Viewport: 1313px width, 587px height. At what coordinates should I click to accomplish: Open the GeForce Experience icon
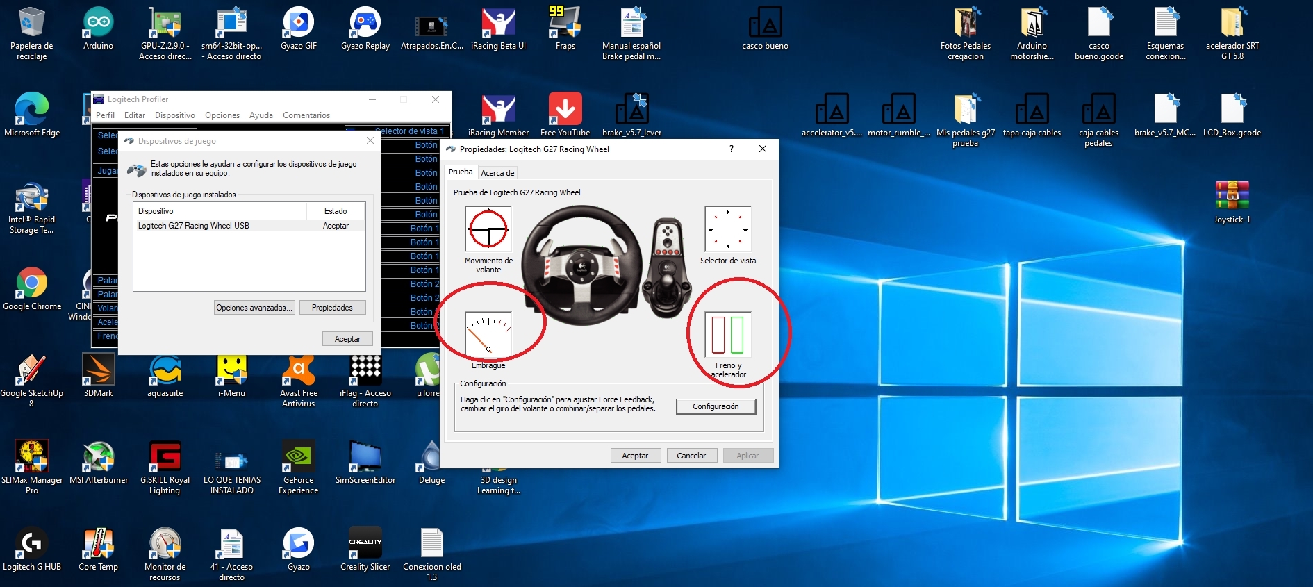tap(299, 456)
